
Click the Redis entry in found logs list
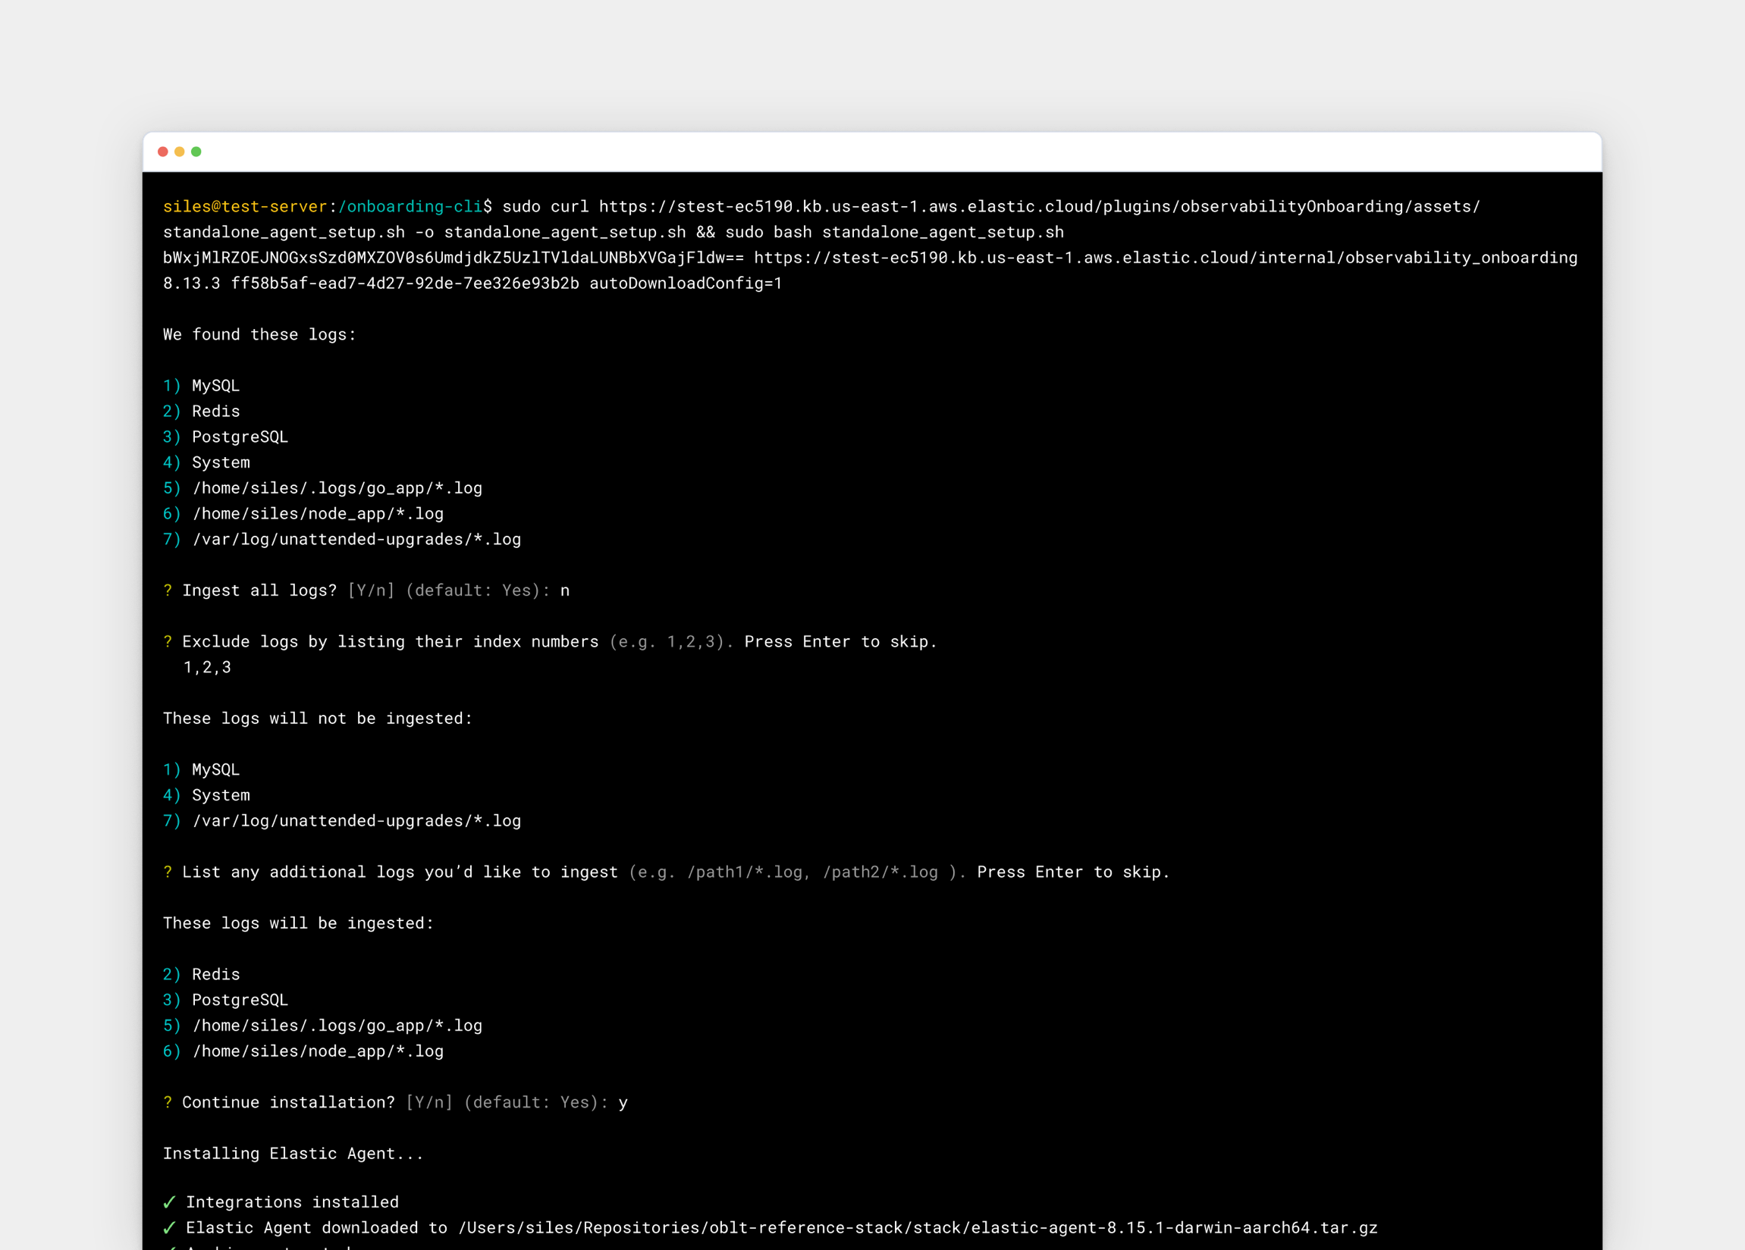tap(215, 411)
